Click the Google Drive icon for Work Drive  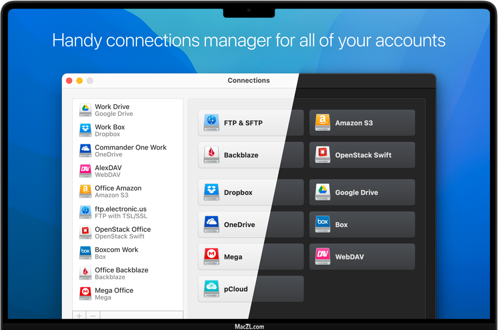click(85, 110)
